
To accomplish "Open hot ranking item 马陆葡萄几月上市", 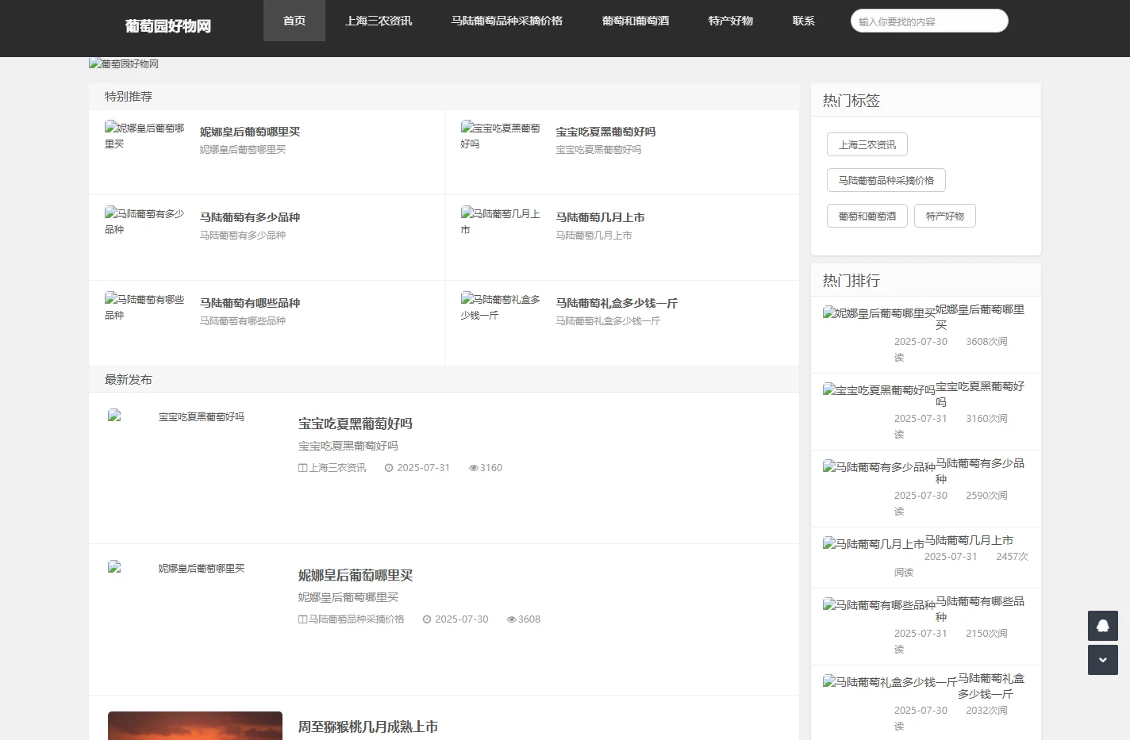I will click(969, 540).
